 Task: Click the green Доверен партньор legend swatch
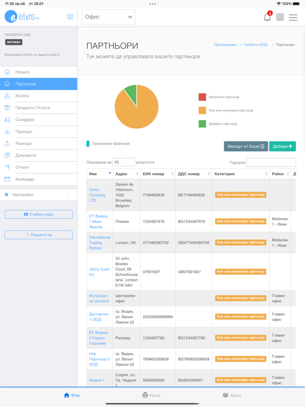click(x=202, y=124)
